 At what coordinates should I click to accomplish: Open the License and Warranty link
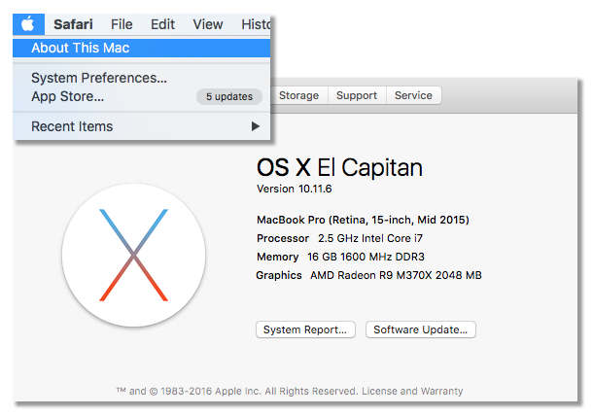(412, 391)
